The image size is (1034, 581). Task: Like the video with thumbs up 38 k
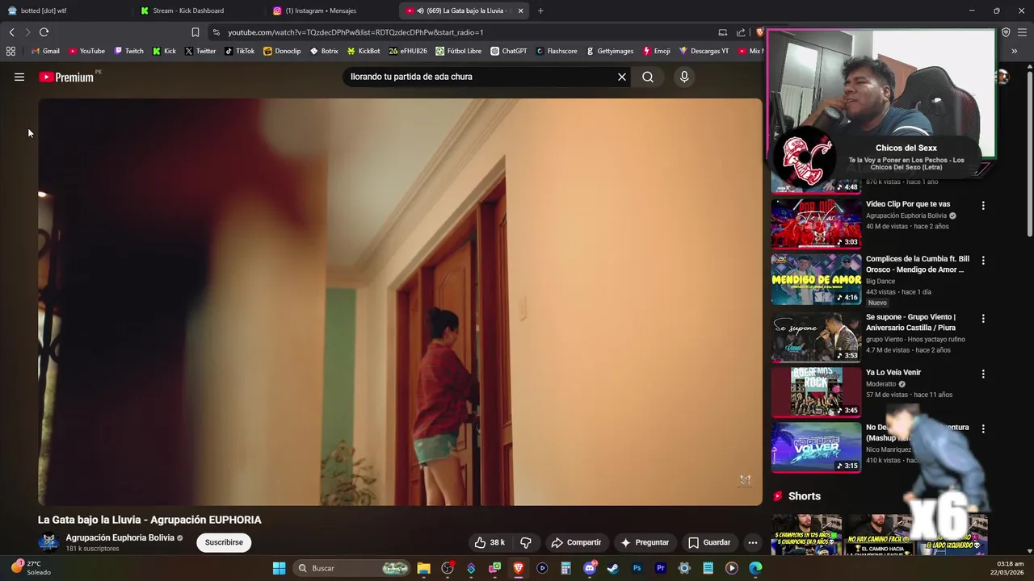pyautogui.click(x=490, y=542)
